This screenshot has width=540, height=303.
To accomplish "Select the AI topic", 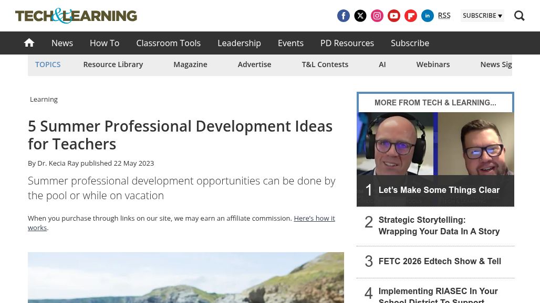I will point(382,64).
